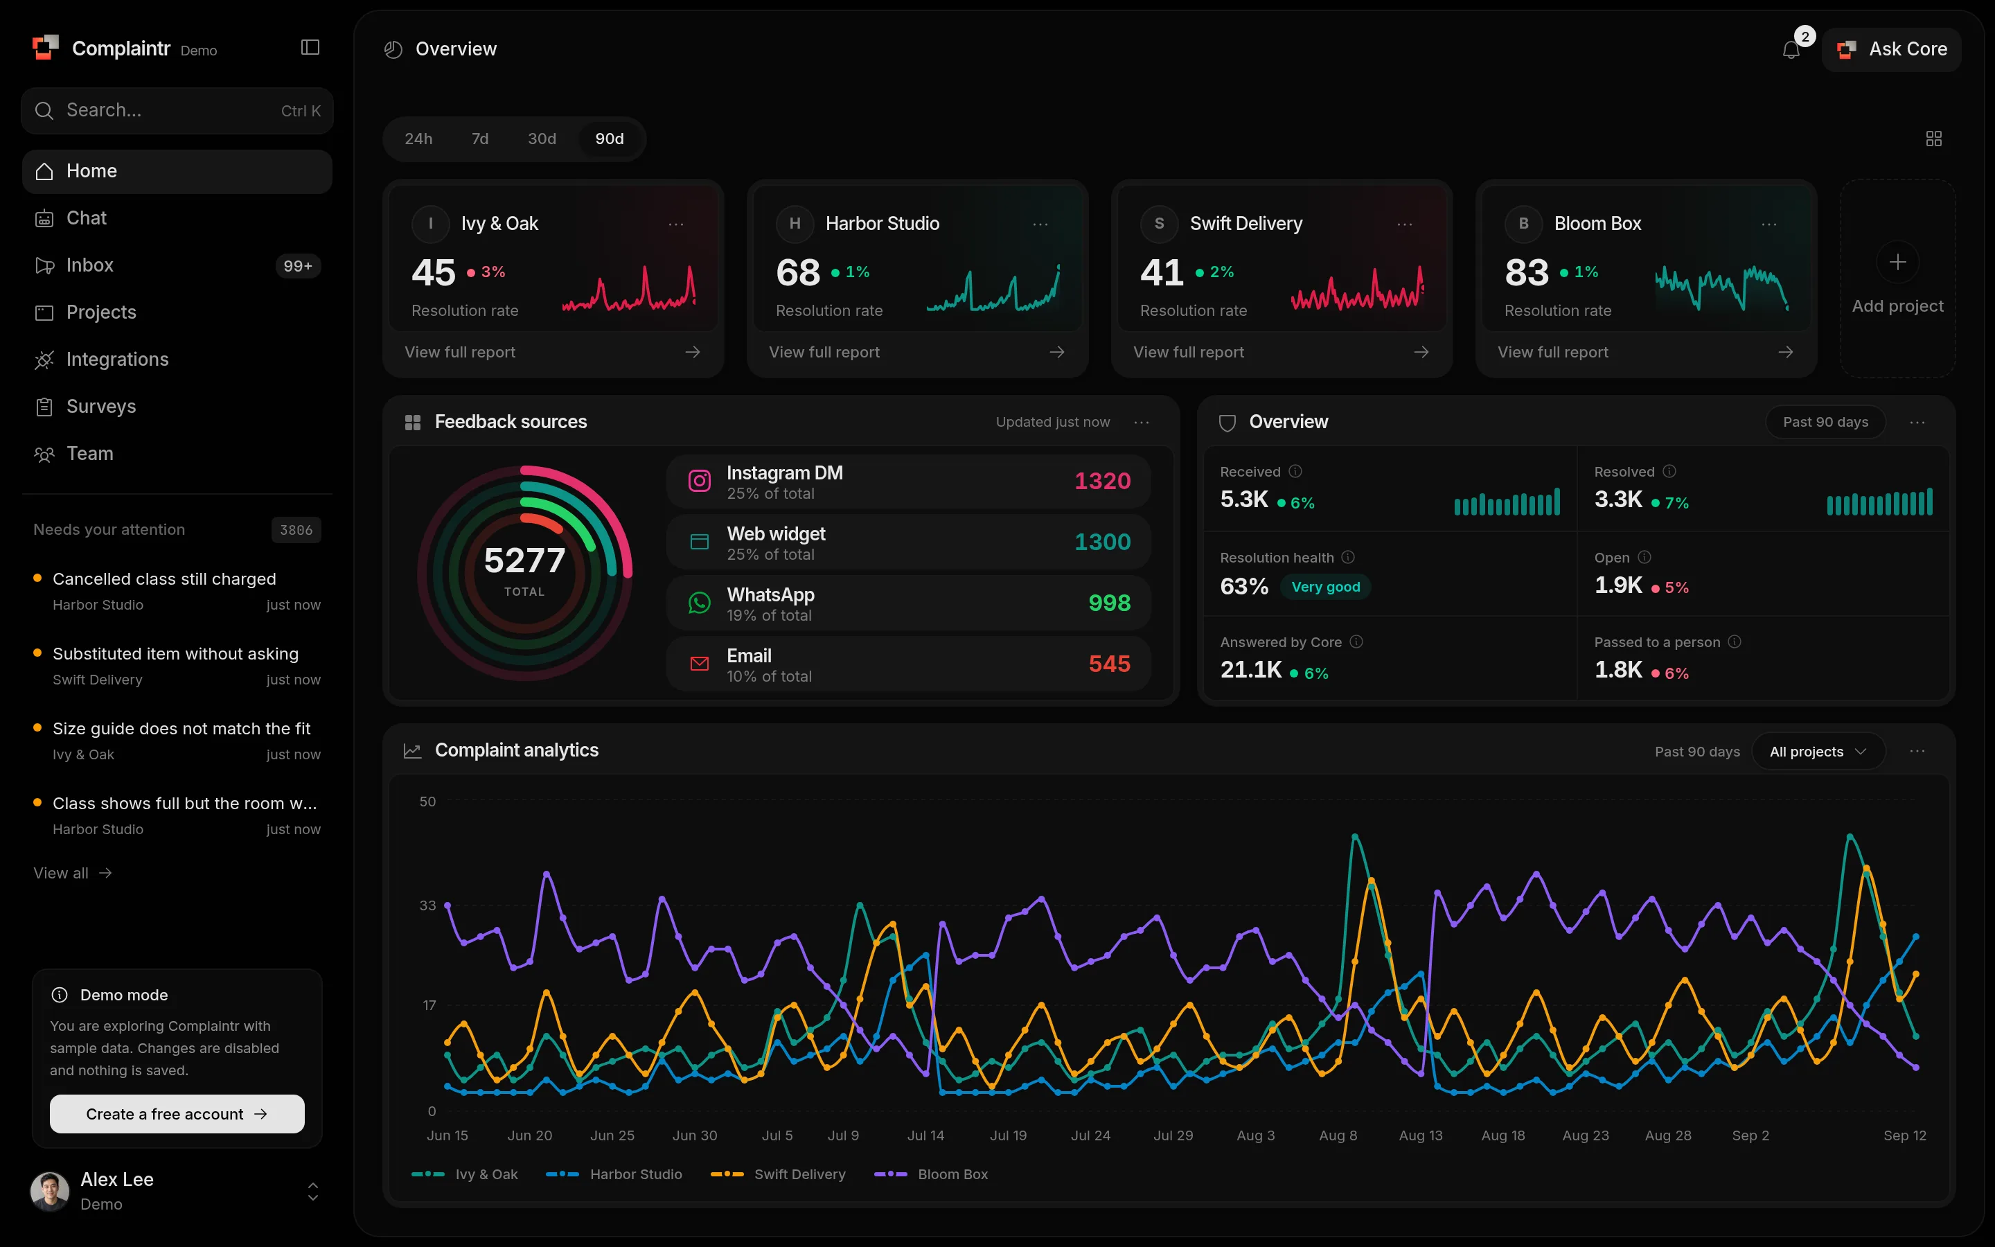Select the 30d time range tab
The height and width of the screenshot is (1247, 1995).
pyautogui.click(x=542, y=139)
